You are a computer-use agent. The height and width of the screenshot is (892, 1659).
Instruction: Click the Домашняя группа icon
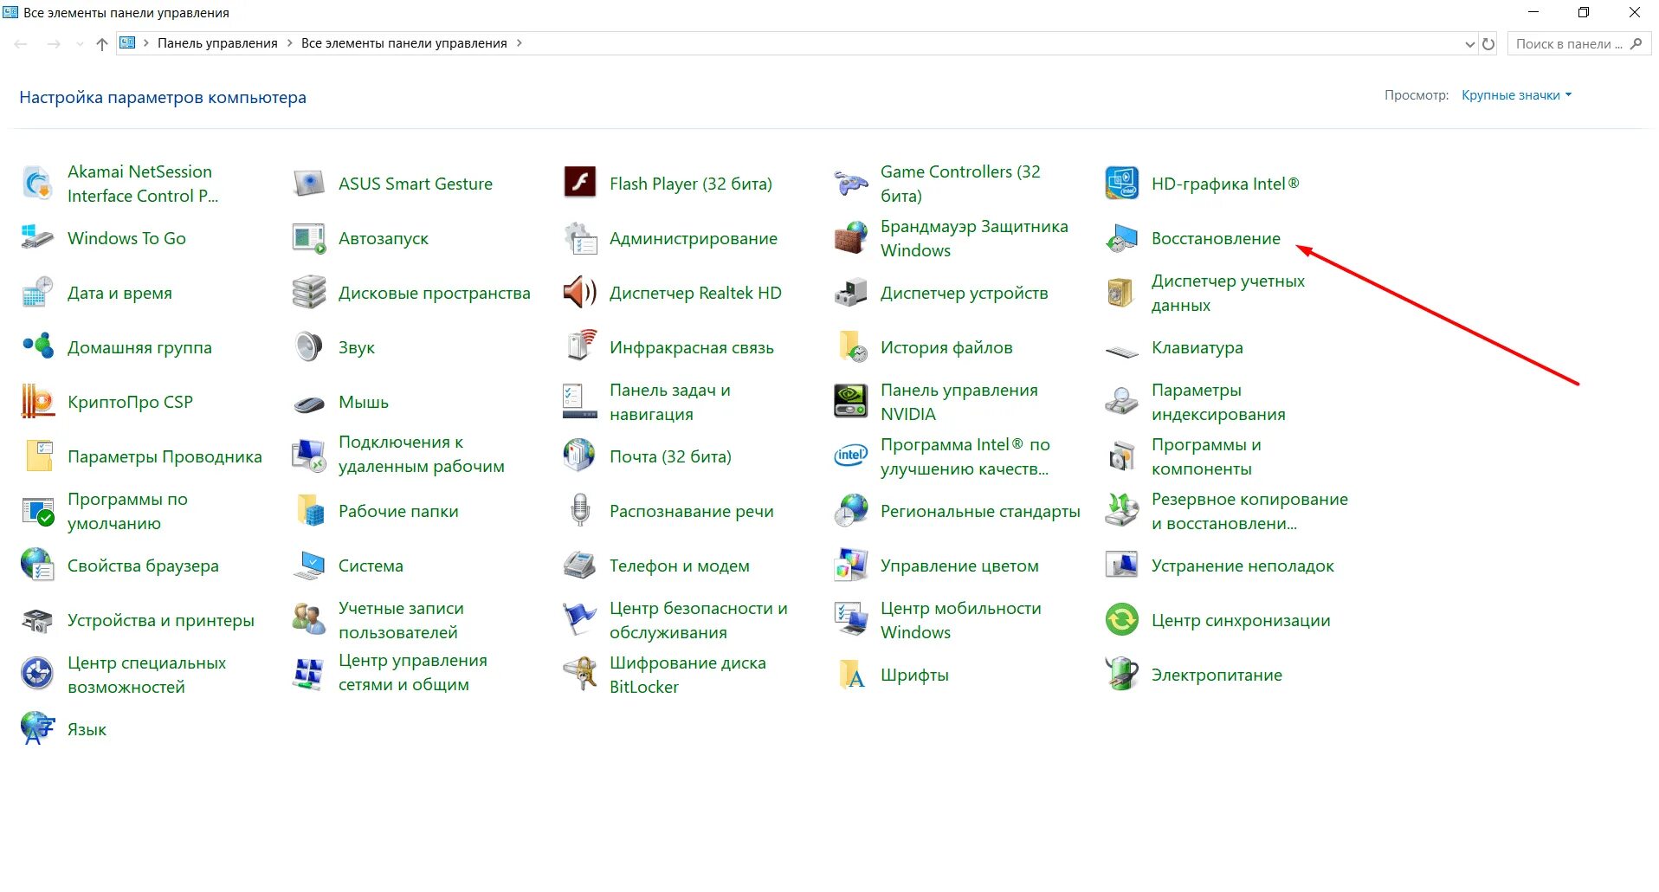pyautogui.click(x=37, y=347)
